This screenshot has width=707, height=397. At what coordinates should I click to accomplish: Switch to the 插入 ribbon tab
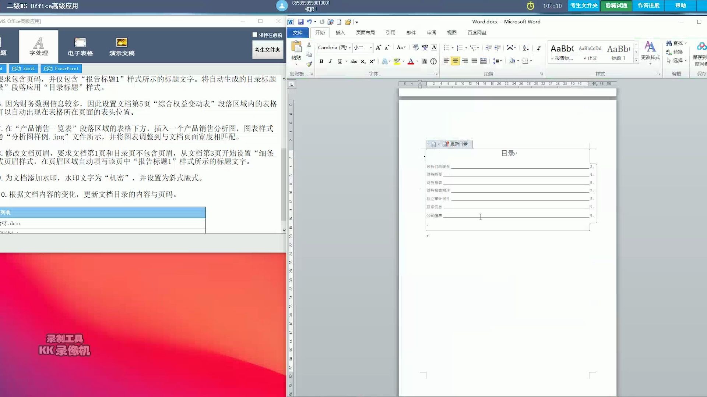tap(340, 33)
